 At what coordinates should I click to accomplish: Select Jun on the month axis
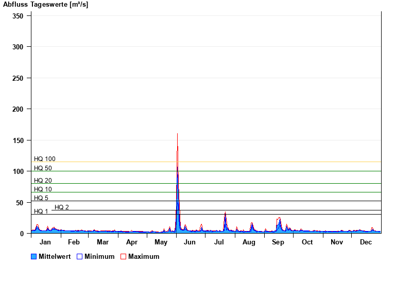(190, 242)
